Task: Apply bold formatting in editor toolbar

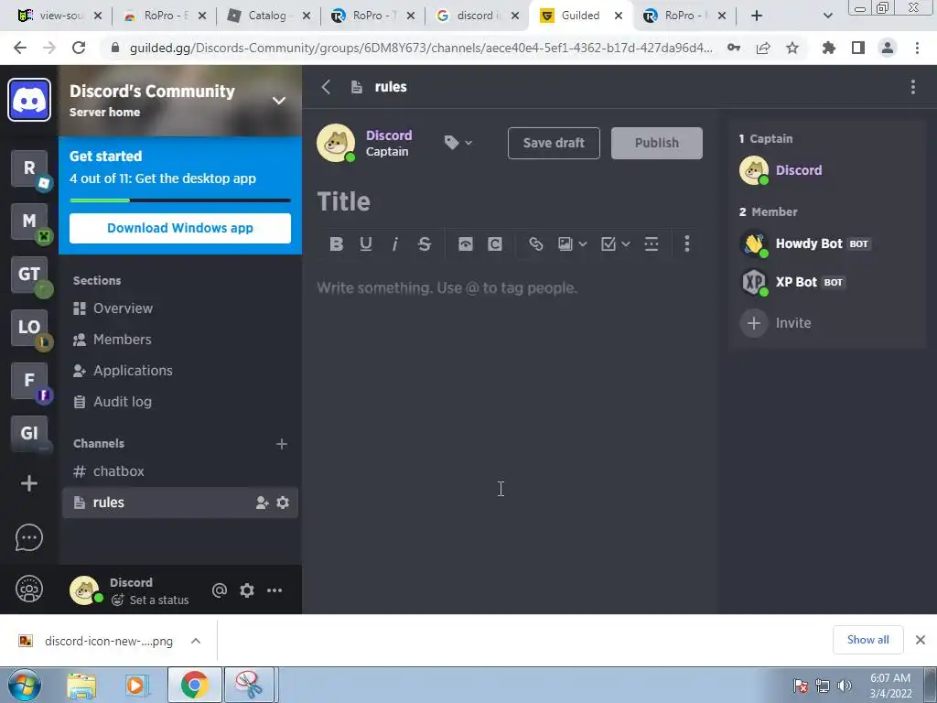Action: point(337,243)
